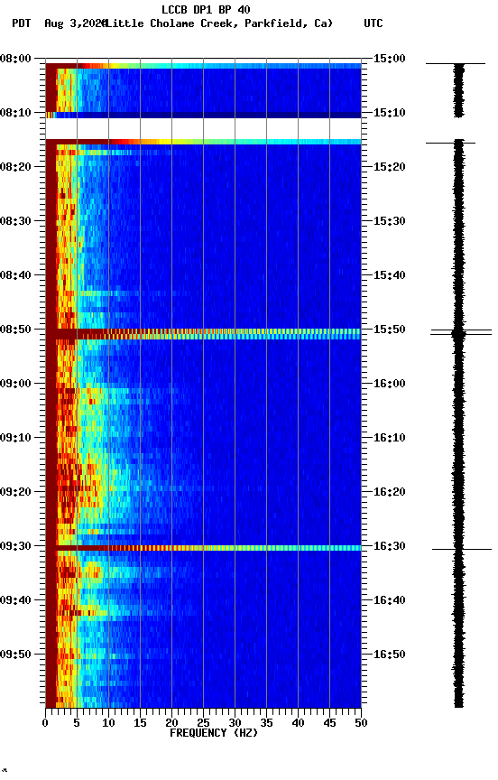Image resolution: width=498 pixels, height=780 pixels.
Task: Click the 'FREQUENCY (HZ)' axis title
Action: (214, 733)
